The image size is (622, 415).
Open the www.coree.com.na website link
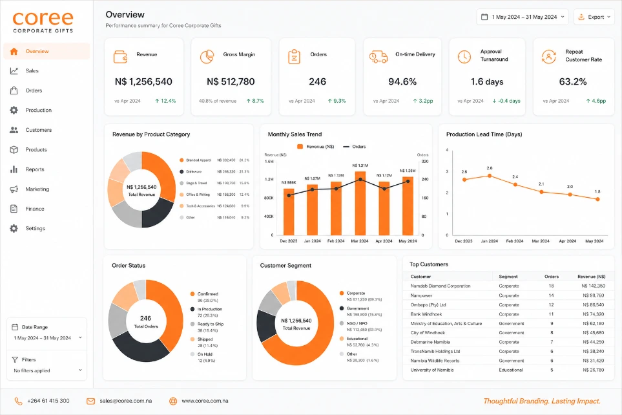[205, 401]
